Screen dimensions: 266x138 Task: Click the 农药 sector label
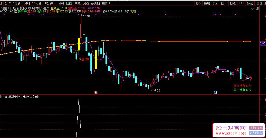coord(133,11)
